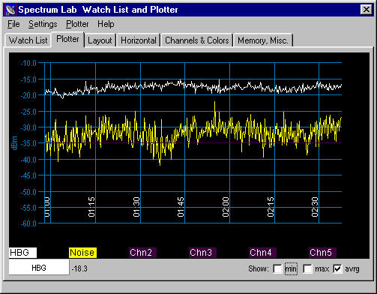This screenshot has width=377, height=294.
Task: Click the 02:00 time axis label
Action: pyautogui.click(x=226, y=207)
